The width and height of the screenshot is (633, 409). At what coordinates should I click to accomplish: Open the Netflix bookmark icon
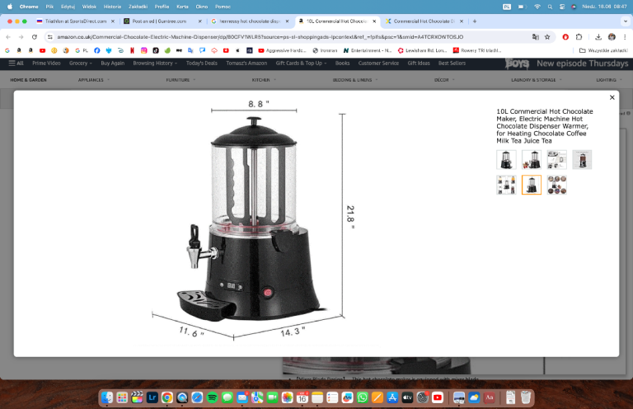click(x=132, y=50)
